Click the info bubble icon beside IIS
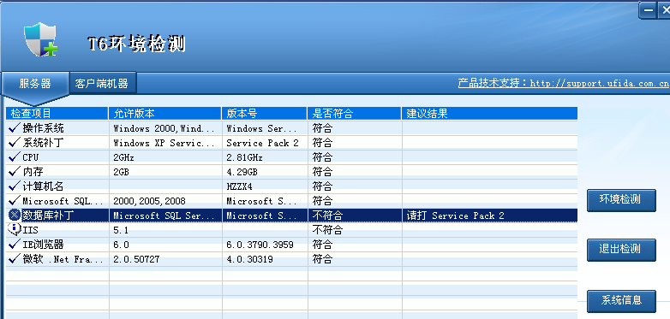The image size is (670, 319). 15,229
